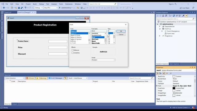
Task: Click the notifications icon in status bar
Action: [193, 108]
